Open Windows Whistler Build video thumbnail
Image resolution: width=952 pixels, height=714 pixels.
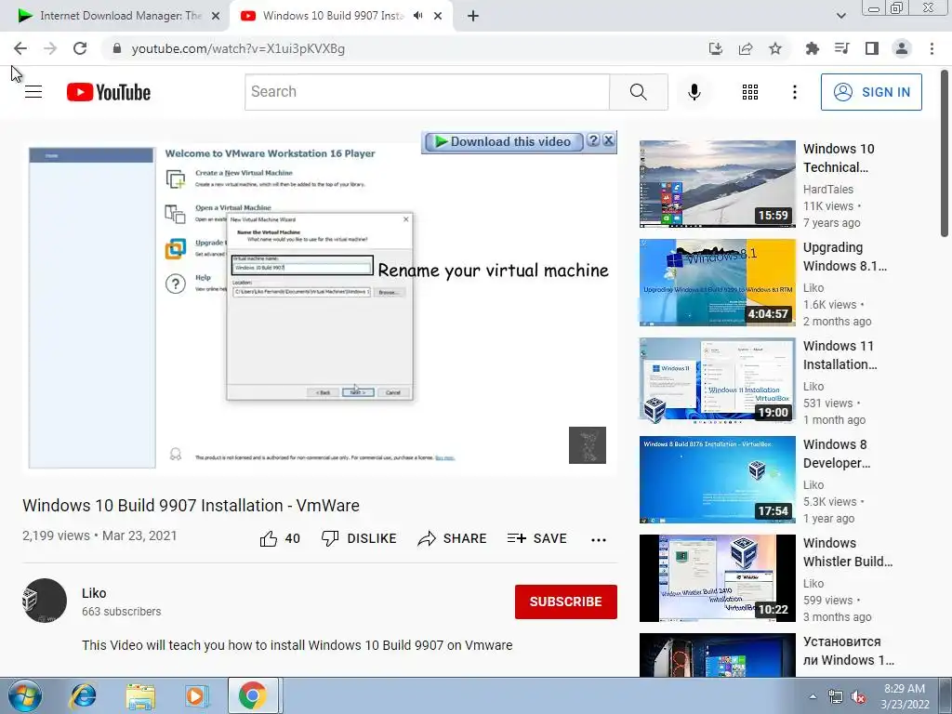point(717,578)
